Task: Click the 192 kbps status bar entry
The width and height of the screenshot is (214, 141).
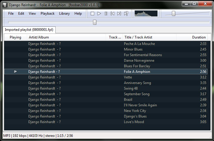Action: (20, 136)
